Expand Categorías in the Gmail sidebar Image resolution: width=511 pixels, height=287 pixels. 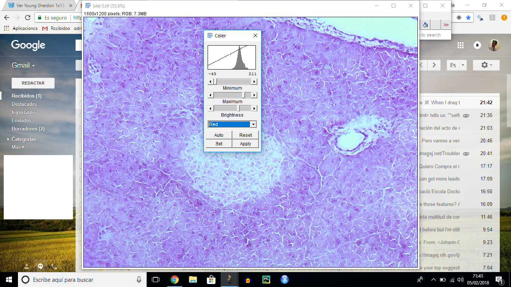(24, 139)
